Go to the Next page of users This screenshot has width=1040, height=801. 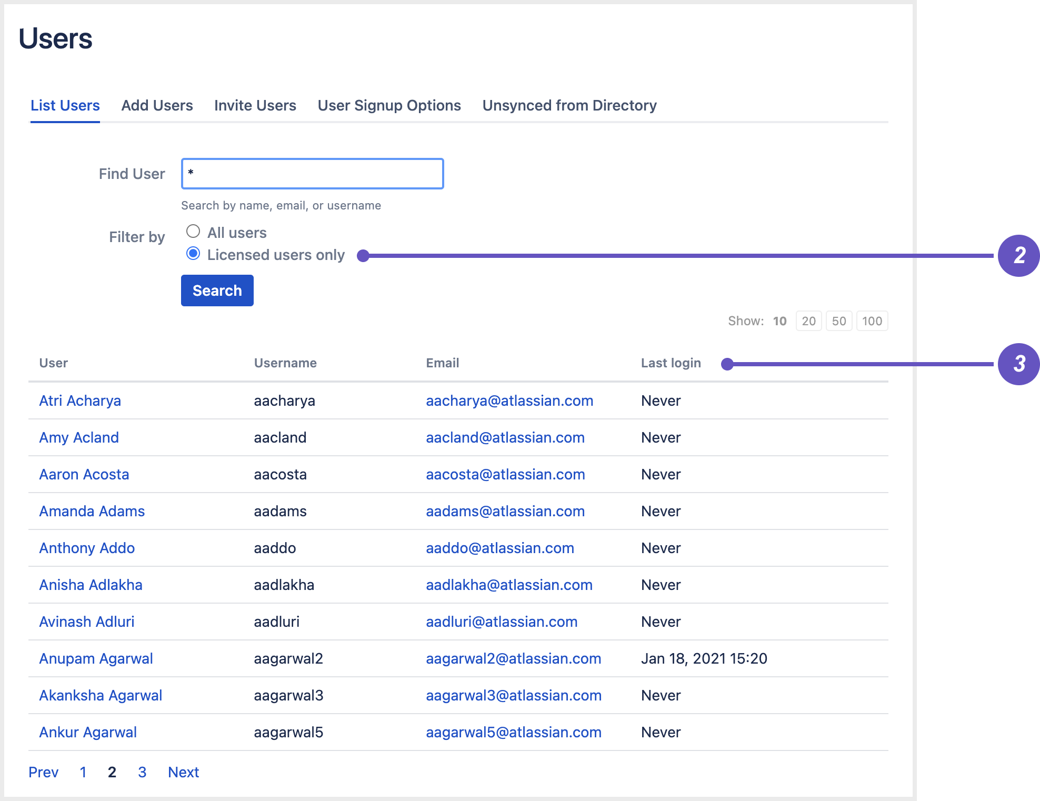[183, 772]
